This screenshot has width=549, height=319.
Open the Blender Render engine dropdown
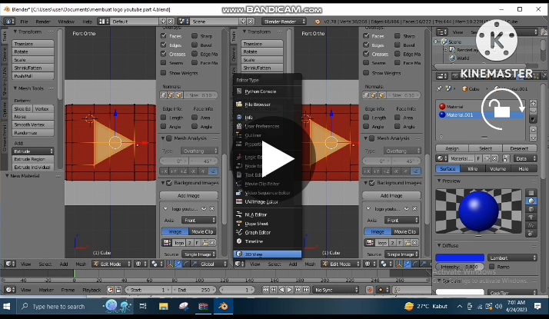pyautogui.click(x=284, y=22)
